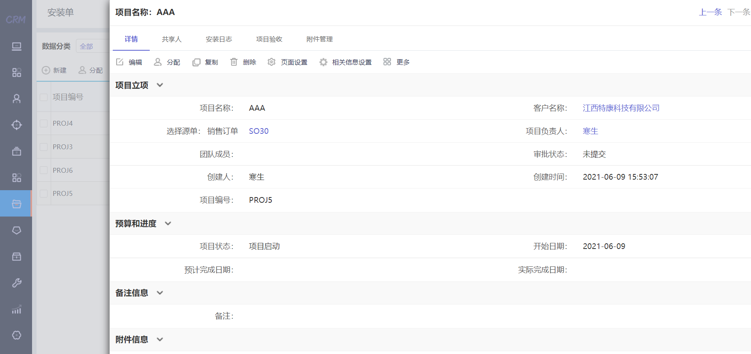Collapse the 预算和进度 section
This screenshot has height=354, width=751.
pos(168,223)
